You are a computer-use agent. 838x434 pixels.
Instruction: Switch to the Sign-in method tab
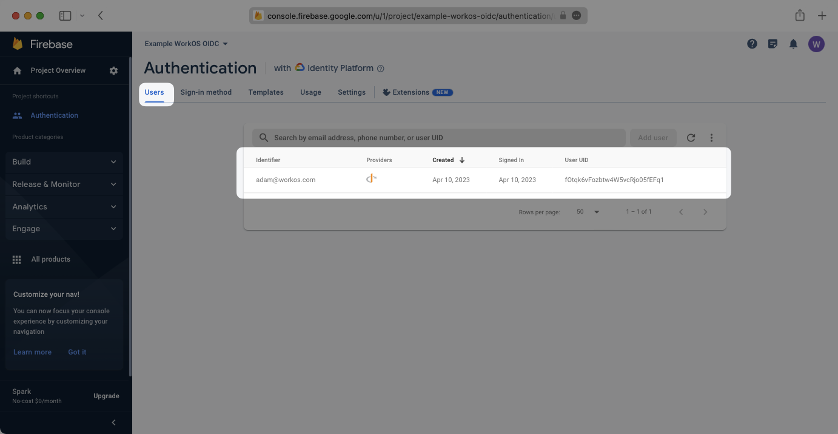point(206,92)
